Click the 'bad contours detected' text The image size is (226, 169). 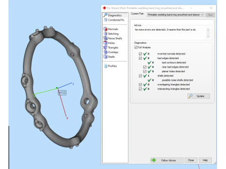pos(174,62)
